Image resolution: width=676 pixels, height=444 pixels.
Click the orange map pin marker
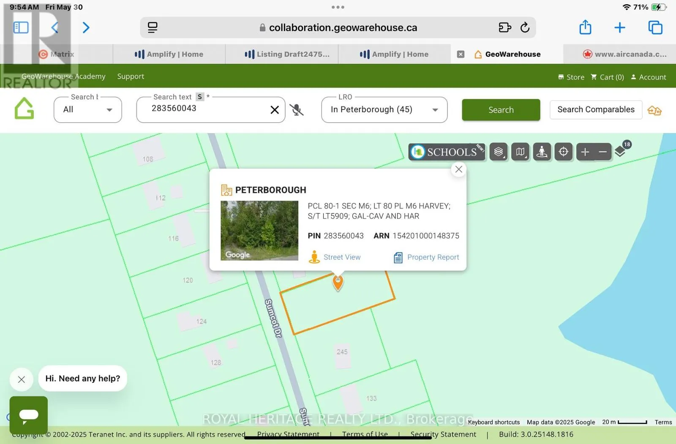pyautogui.click(x=338, y=282)
